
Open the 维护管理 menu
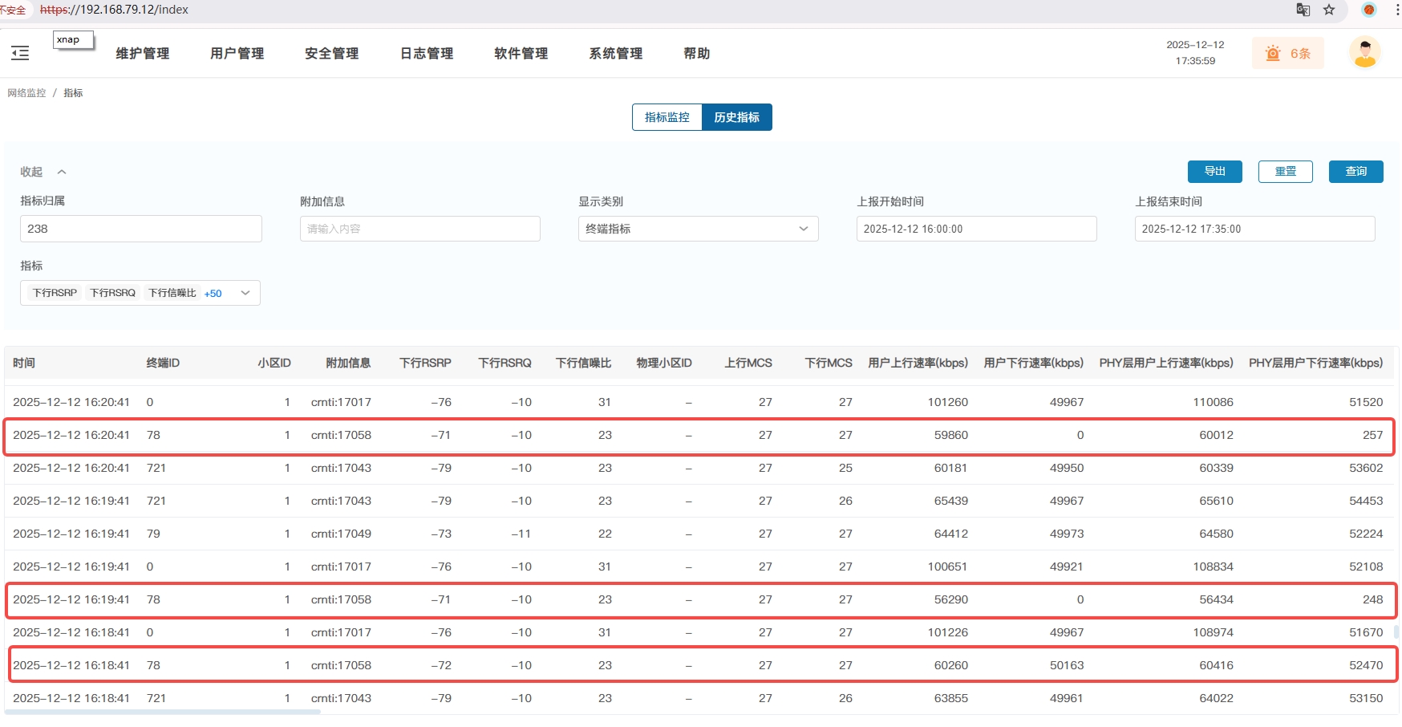(x=142, y=54)
